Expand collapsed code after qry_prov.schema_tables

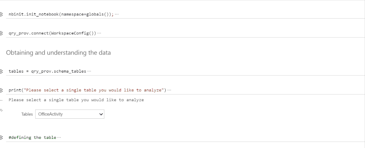point(89,71)
